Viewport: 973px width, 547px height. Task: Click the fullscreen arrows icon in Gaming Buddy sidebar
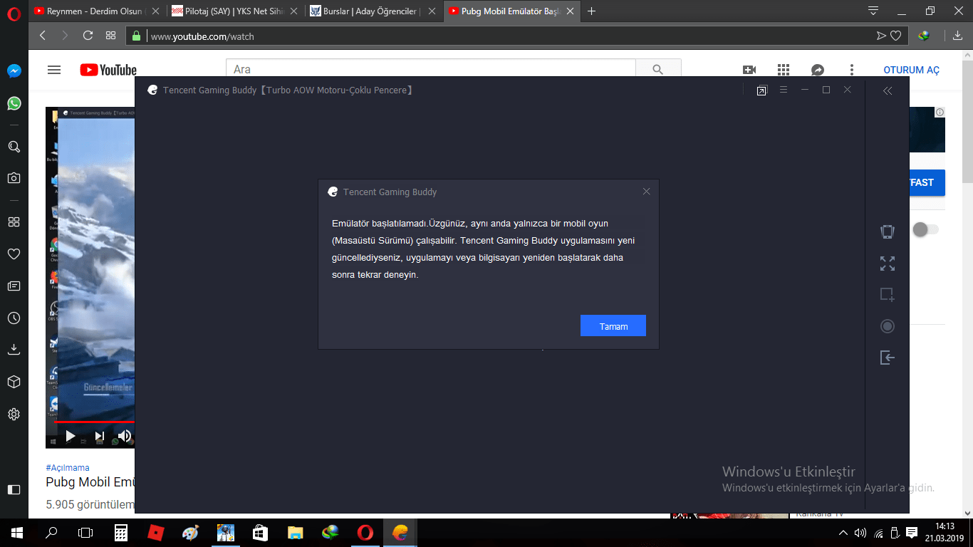pos(887,264)
